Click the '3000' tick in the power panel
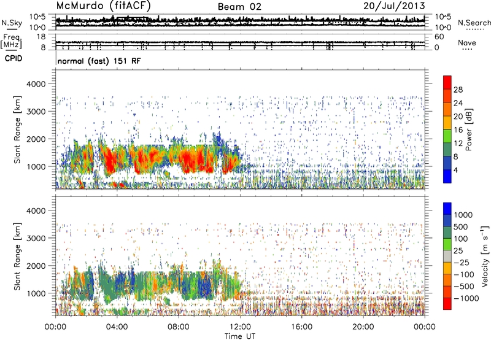The width and height of the screenshot is (491, 340). point(36,112)
